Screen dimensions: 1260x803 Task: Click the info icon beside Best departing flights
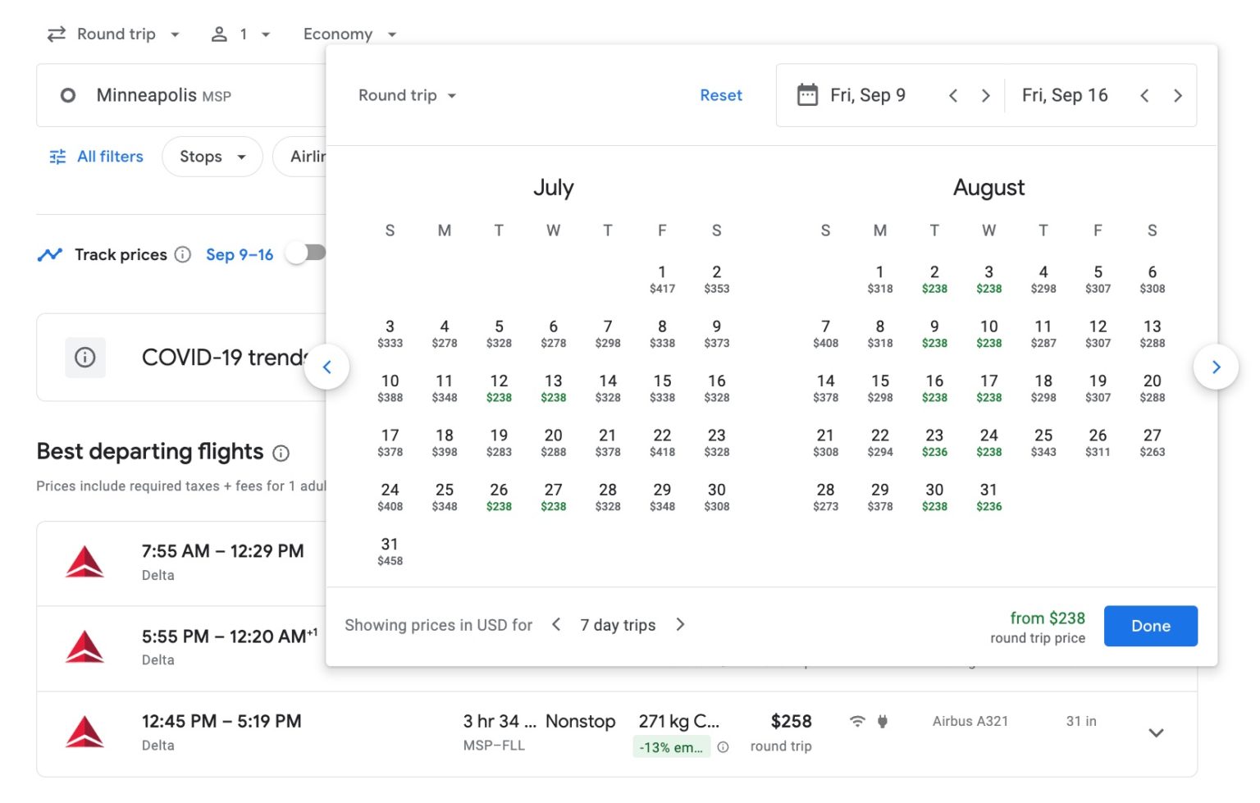point(281,453)
